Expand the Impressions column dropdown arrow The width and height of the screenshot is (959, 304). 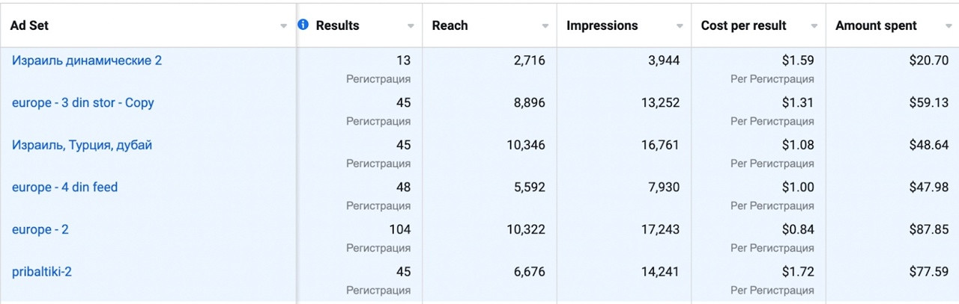coord(680,26)
